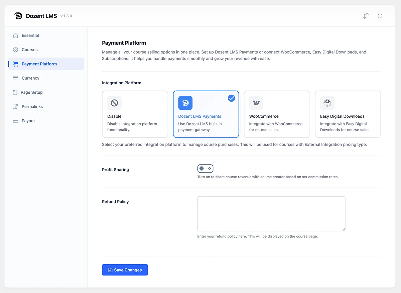This screenshot has width=401, height=293.
Task: Click the Disable prohibition icon
Action: pos(114,103)
